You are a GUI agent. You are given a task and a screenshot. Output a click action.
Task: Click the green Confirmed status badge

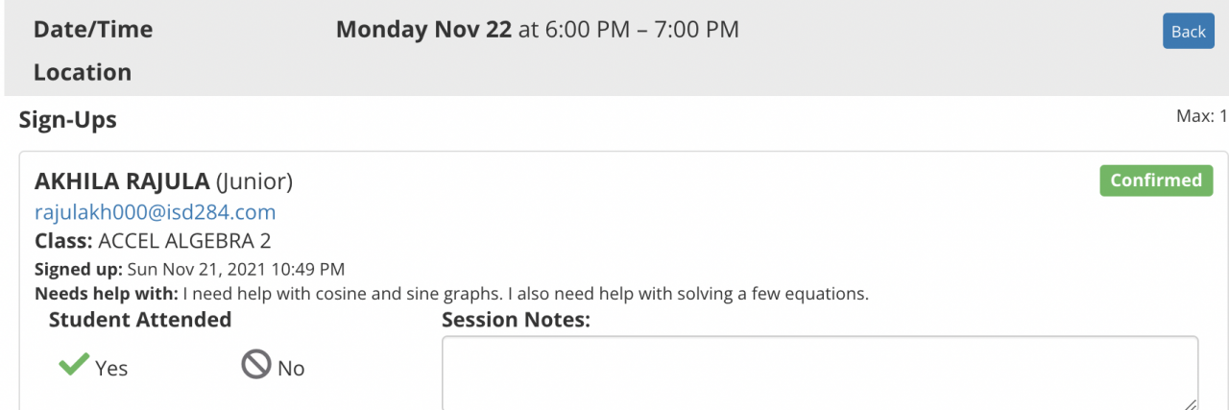point(1156,181)
